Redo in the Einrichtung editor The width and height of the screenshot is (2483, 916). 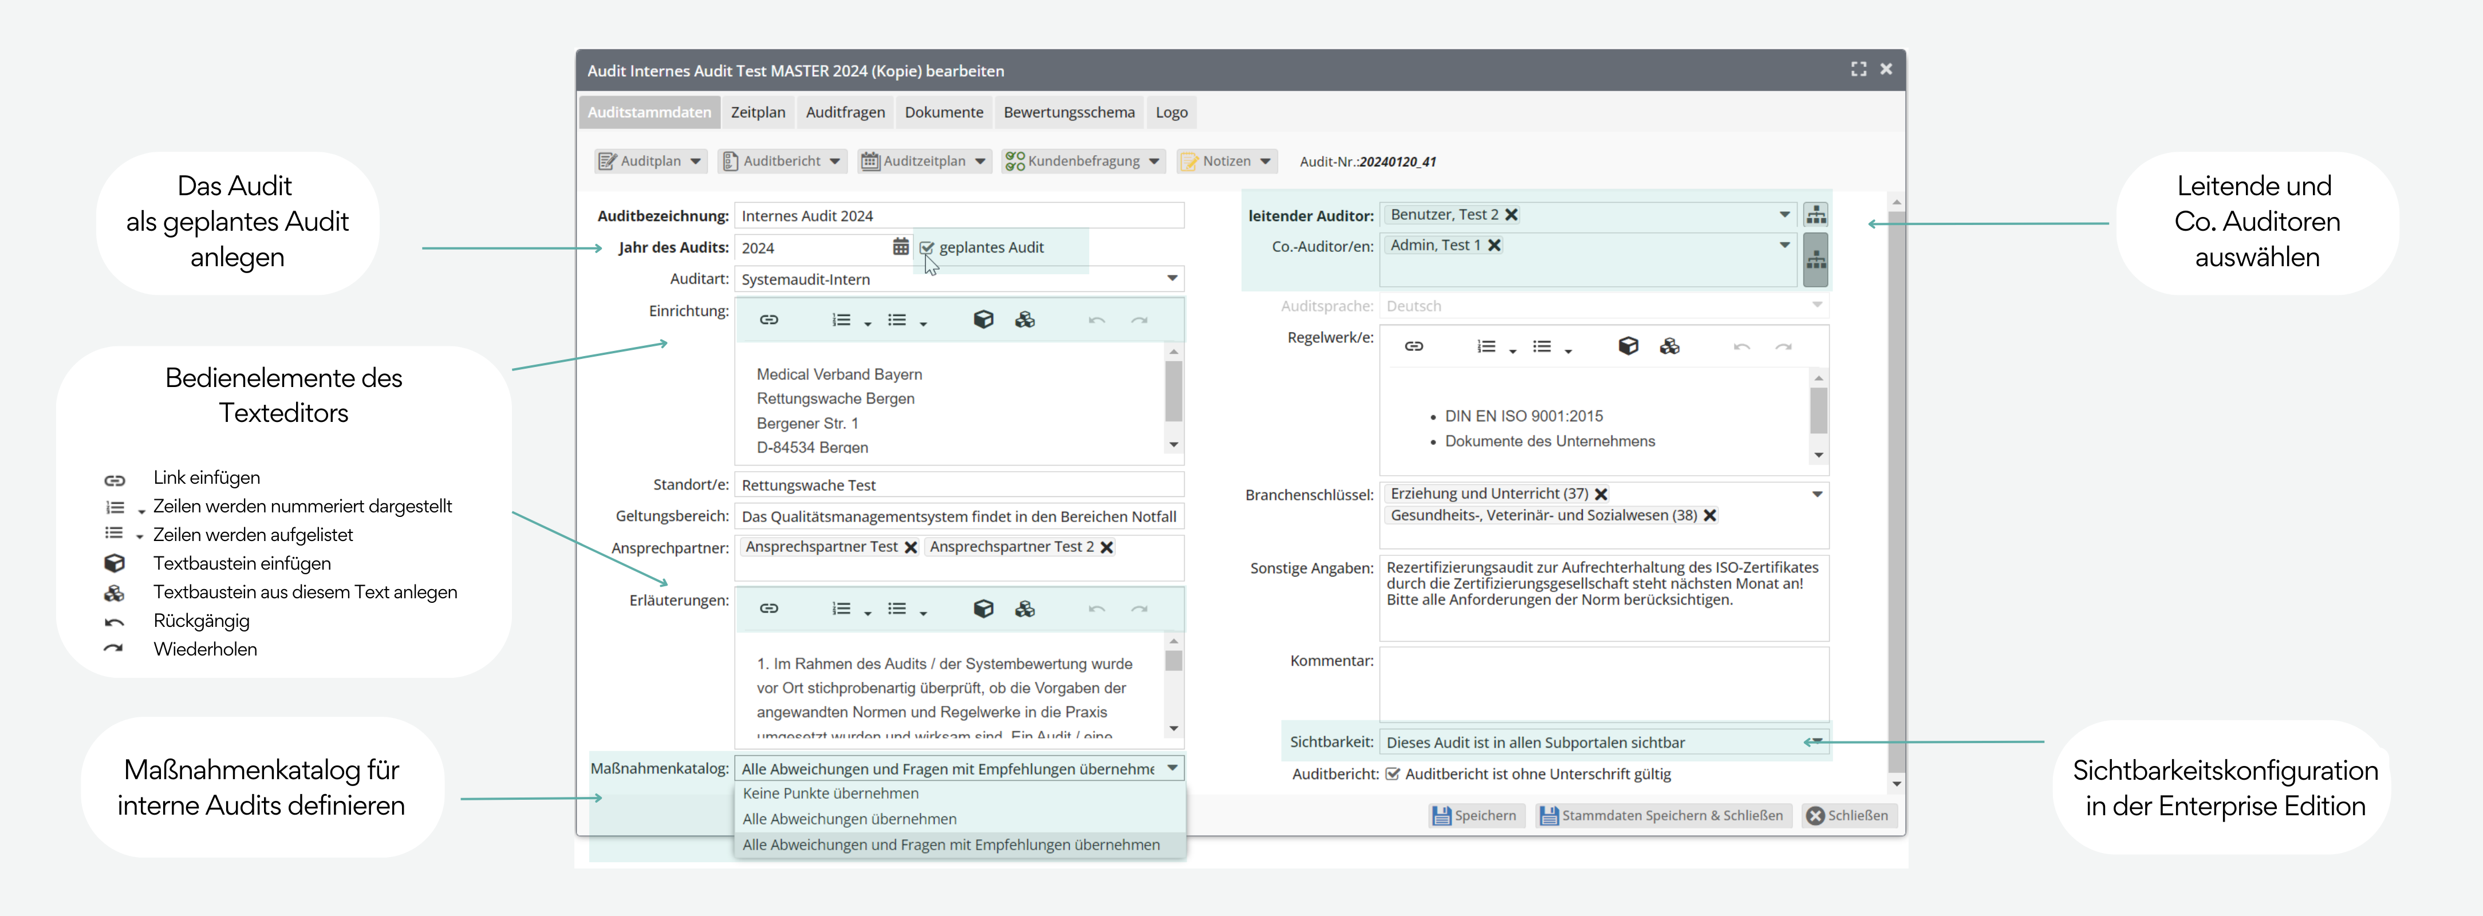point(1140,320)
